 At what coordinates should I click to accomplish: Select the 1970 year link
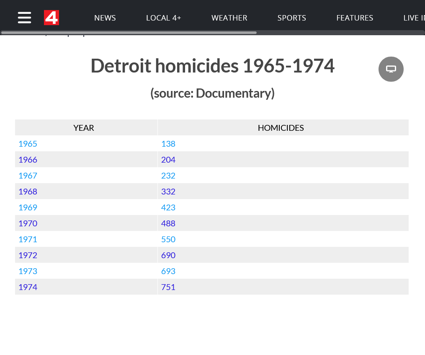pyautogui.click(x=28, y=223)
